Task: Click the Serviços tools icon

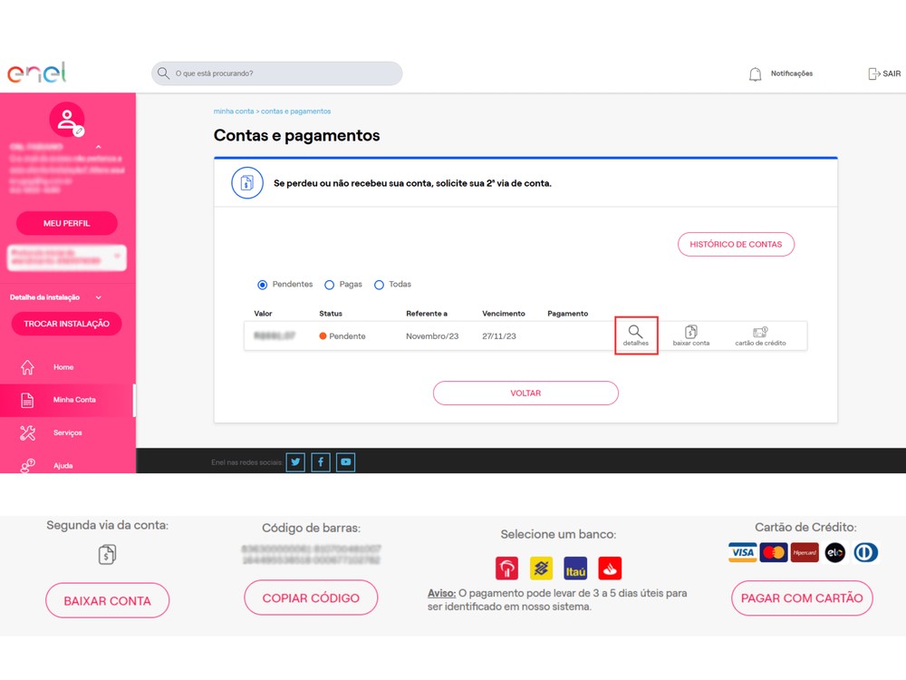Action: (x=27, y=432)
